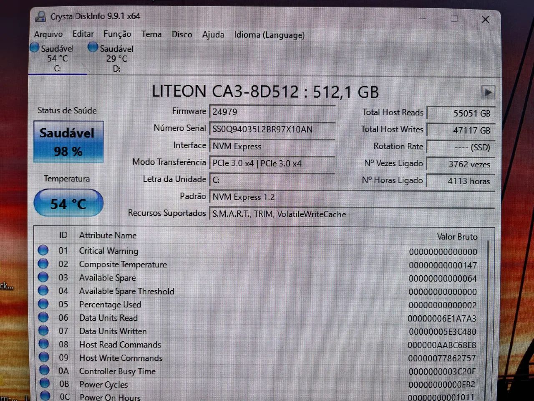The image size is (534, 401).
Task: Select the Percentage Used attribute text
Action: 110,305
